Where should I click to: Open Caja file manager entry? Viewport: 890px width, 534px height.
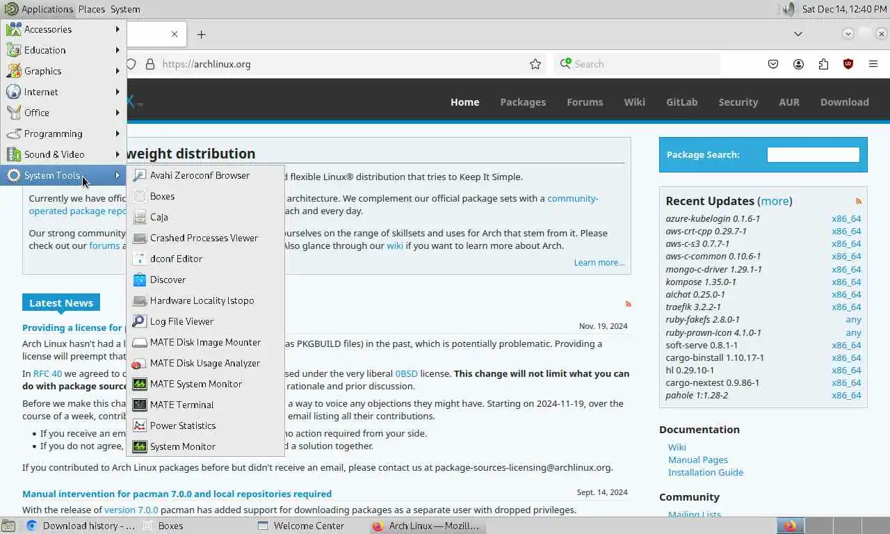click(205, 217)
